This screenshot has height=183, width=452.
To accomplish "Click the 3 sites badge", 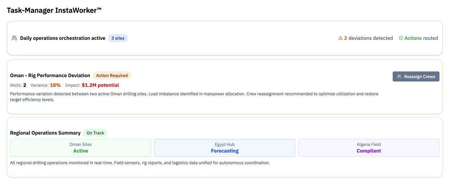I will 118,38.
